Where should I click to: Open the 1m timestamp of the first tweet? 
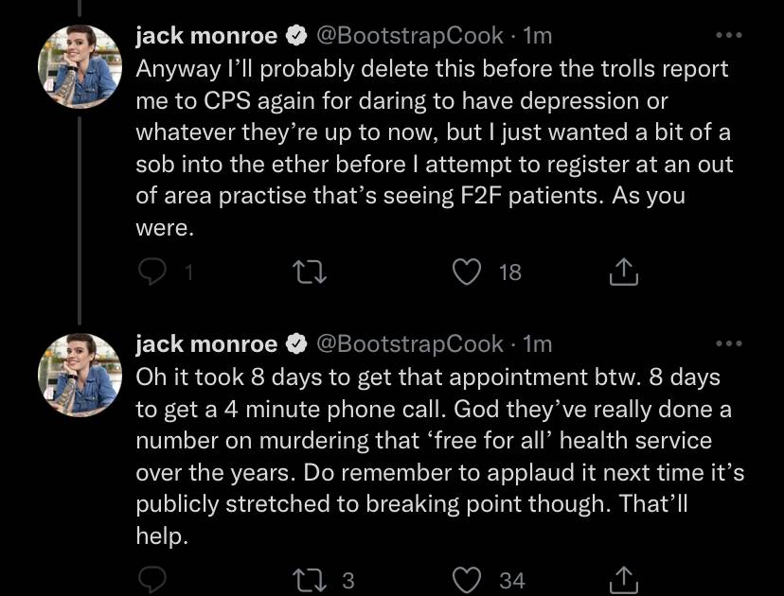tap(537, 36)
